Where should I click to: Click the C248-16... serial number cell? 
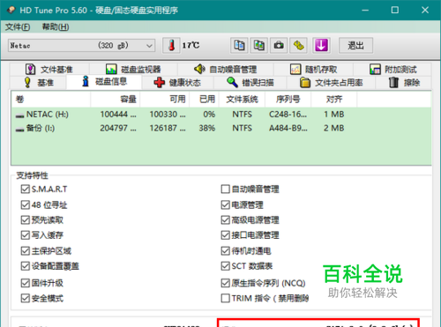click(x=288, y=115)
